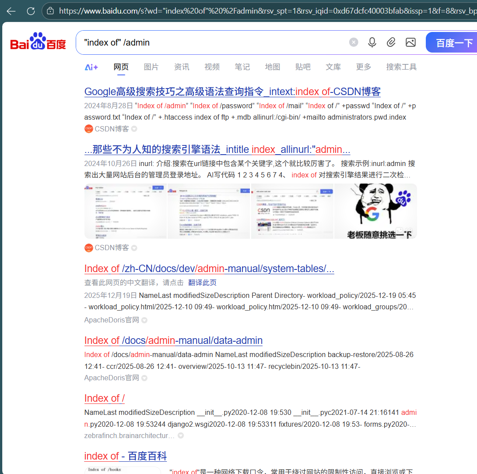Expand the verification chevron next to ApacheDoris官网
This screenshot has width=477, height=474.
pos(144,320)
